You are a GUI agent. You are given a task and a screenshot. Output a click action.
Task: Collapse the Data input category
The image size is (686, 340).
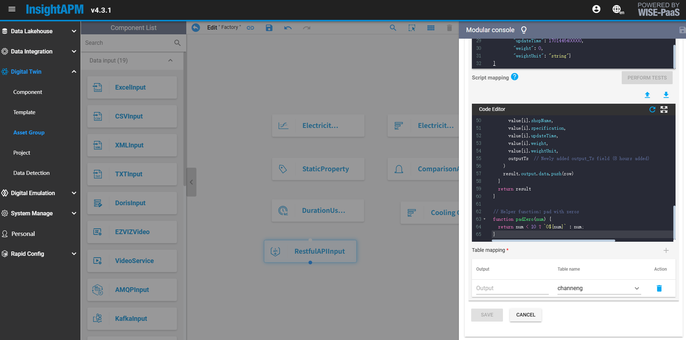[x=170, y=61]
